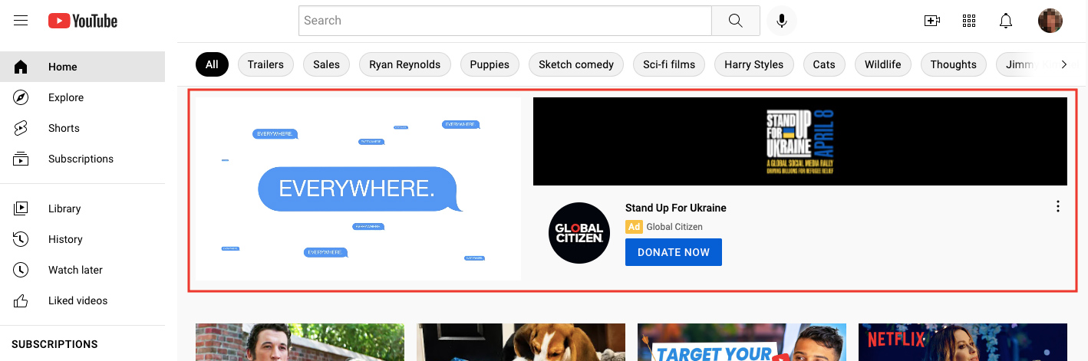Click the Watch later label in sidebar
The height and width of the screenshot is (361, 1088).
click(75, 270)
